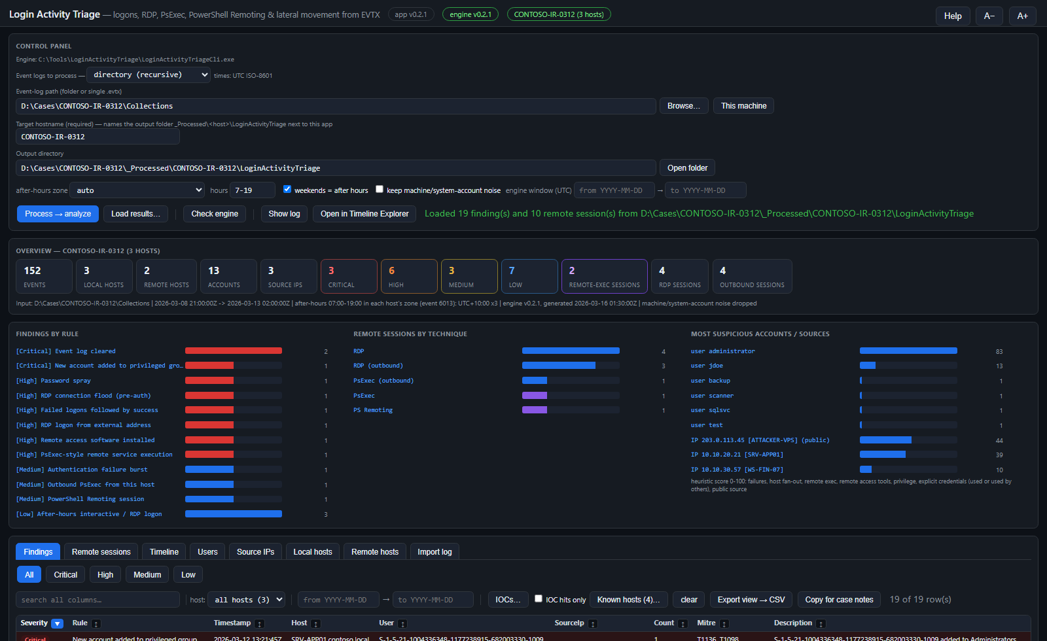Click IP 203.0.113.45 ATTACKER-VPS link
Image resolution: width=1047 pixels, height=641 pixels.
[x=760, y=440]
